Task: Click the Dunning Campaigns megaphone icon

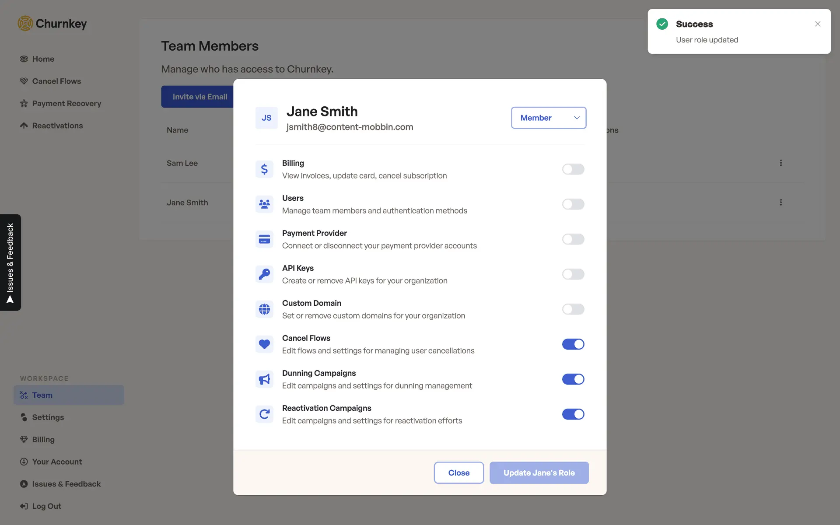Action: 264,379
